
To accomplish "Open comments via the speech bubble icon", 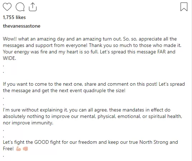I will 20,7.
